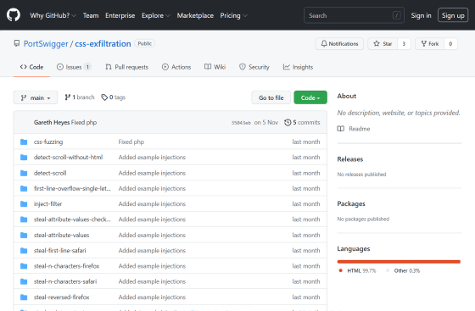This screenshot has width=475, height=311.
Task: Click the steal-attribute-values folder icon
Action: coord(24,235)
